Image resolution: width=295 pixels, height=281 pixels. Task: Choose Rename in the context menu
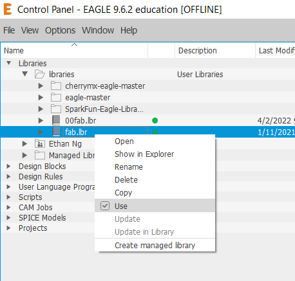pyautogui.click(x=155, y=167)
